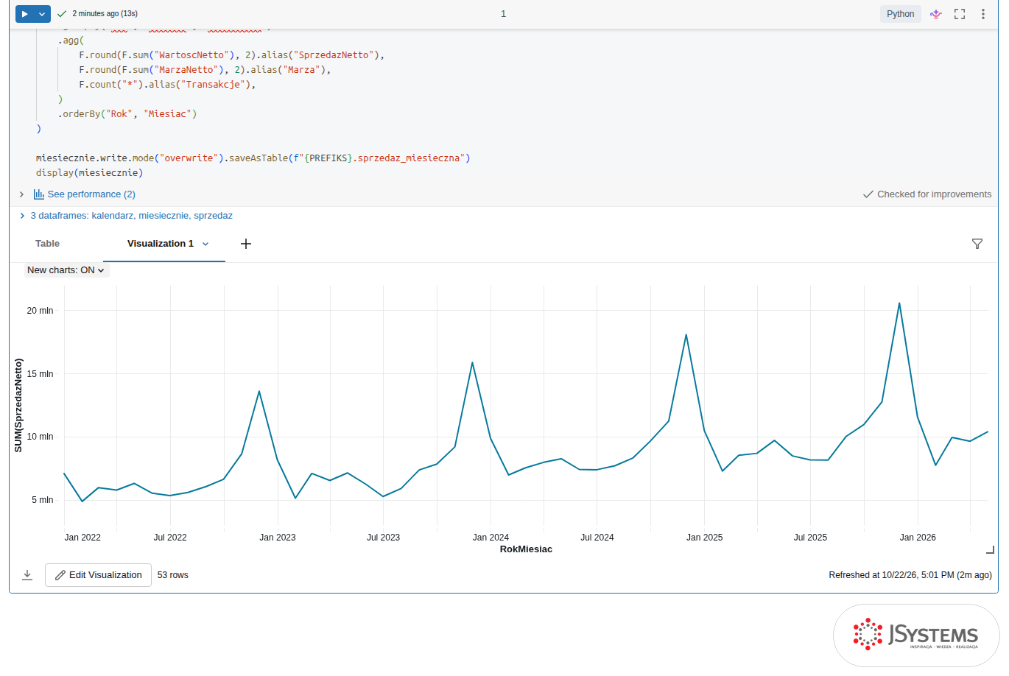Click the performance bar chart icon
The image size is (1009, 676).
(38, 194)
